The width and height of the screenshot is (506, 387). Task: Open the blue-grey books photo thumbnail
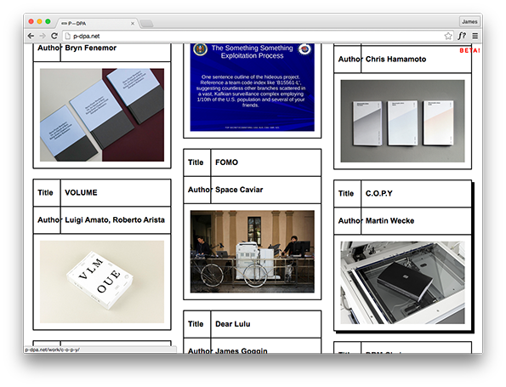click(x=102, y=115)
